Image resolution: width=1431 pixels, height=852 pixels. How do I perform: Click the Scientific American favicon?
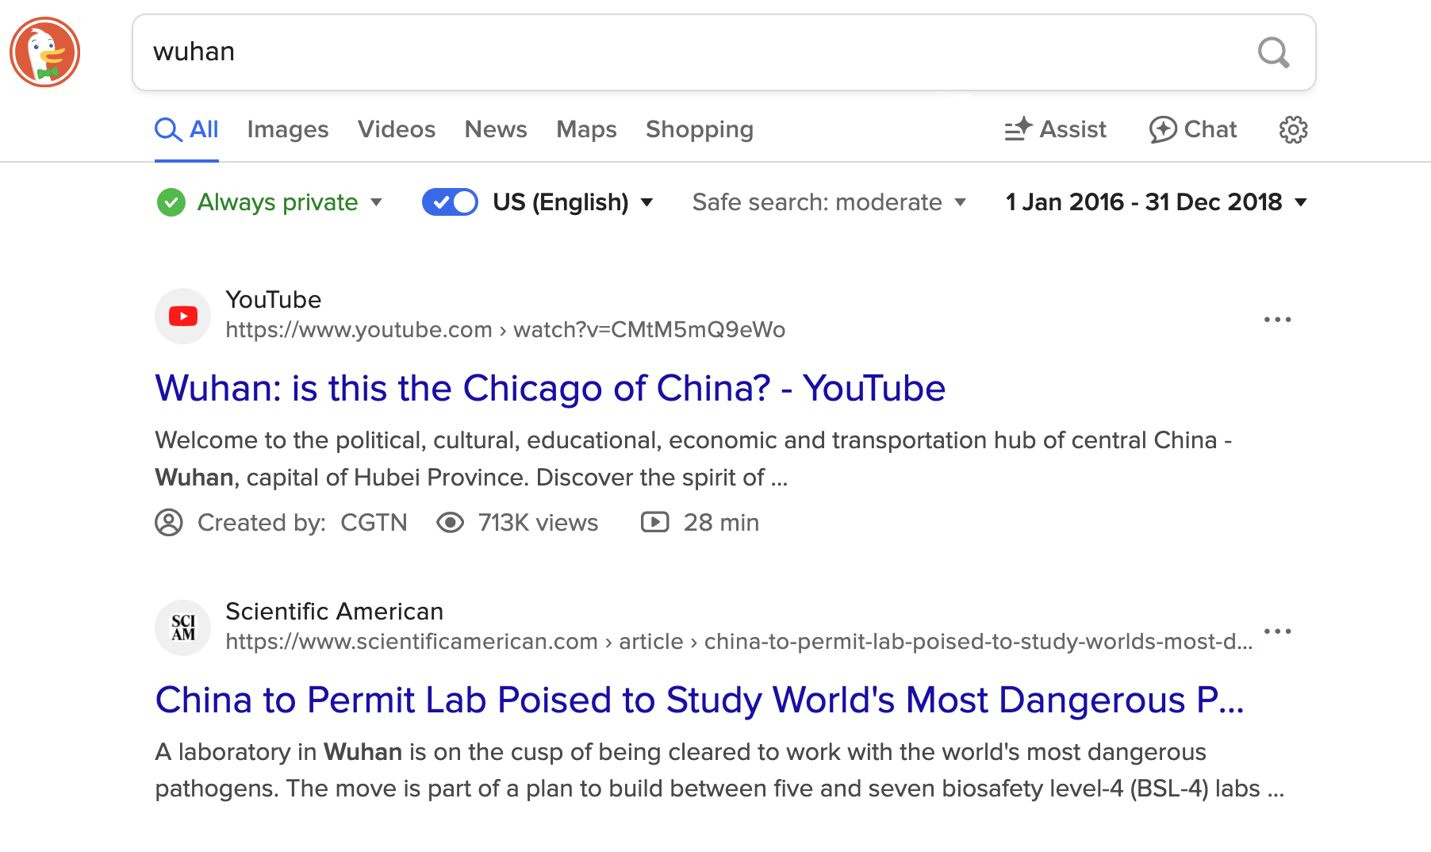pyautogui.click(x=183, y=628)
